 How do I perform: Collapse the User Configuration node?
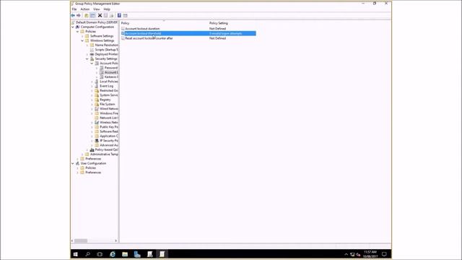73,163
